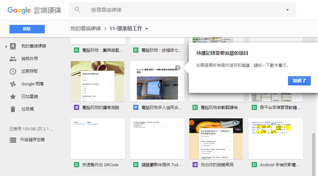The width and height of the screenshot is (318, 176).
Task: Click forms icon of 電腦玩物的讀者測驗
Action: (77, 107)
